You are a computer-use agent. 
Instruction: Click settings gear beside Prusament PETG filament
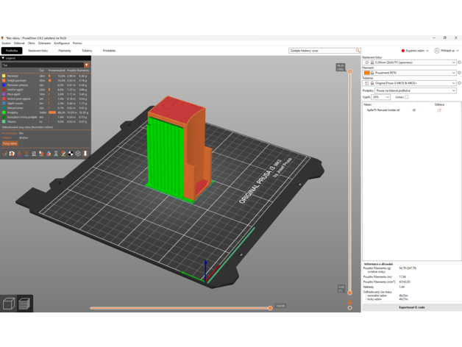coord(459,73)
